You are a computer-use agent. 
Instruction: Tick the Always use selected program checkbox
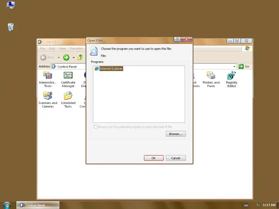click(95, 127)
